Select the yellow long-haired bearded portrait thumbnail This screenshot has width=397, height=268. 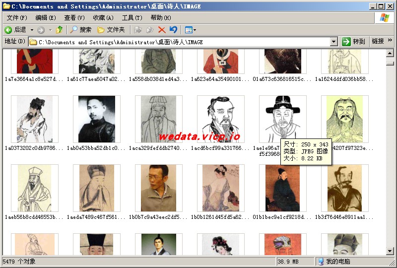pos(345,119)
